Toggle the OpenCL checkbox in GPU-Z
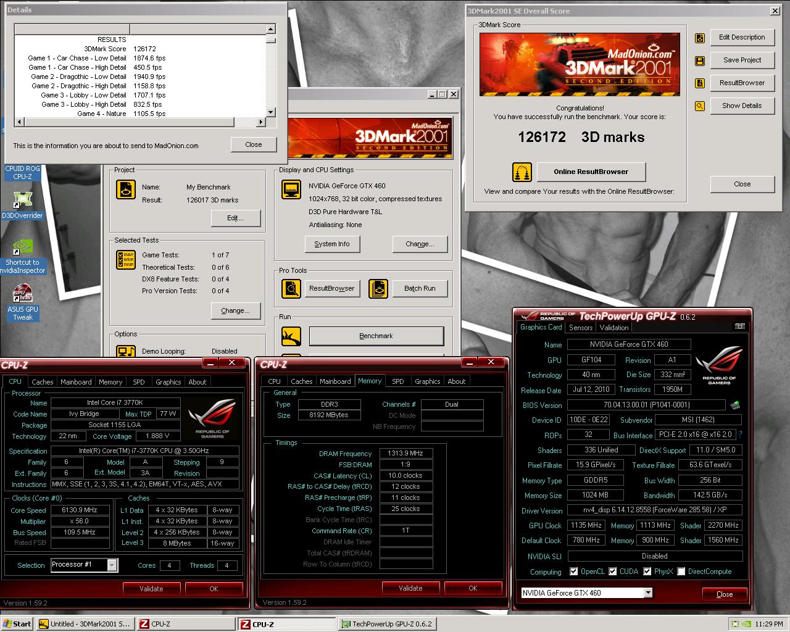The image size is (790, 632). point(574,572)
